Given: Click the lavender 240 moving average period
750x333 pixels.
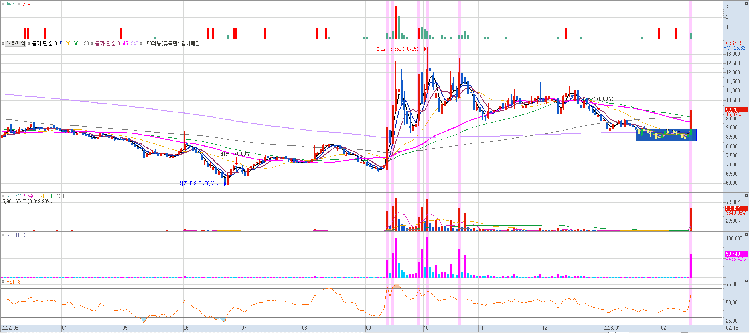Looking at the screenshot, I should click(134, 43).
